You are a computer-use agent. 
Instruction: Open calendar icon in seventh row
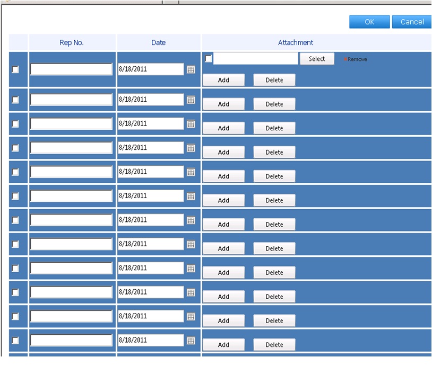[191, 220]
